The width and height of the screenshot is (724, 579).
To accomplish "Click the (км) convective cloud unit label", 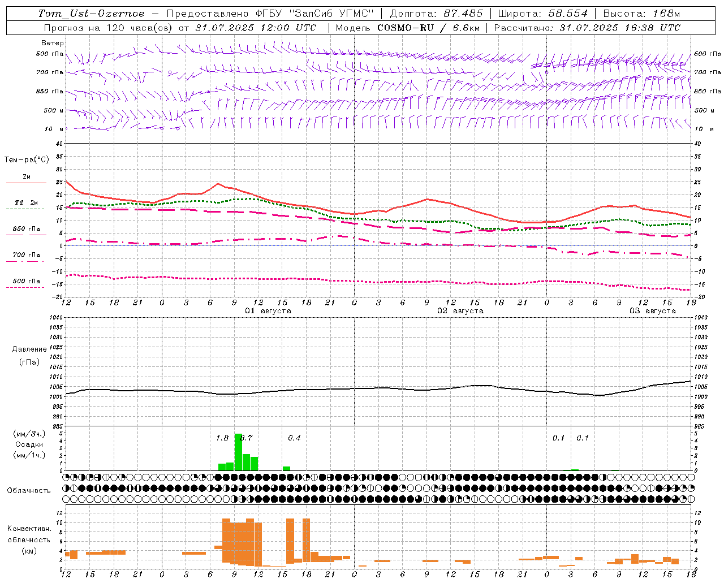I will tap(29, 551).
